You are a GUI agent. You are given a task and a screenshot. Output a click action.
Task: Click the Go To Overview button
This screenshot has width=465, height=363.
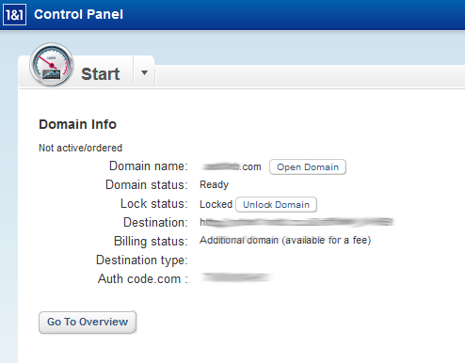click(88, 322)
